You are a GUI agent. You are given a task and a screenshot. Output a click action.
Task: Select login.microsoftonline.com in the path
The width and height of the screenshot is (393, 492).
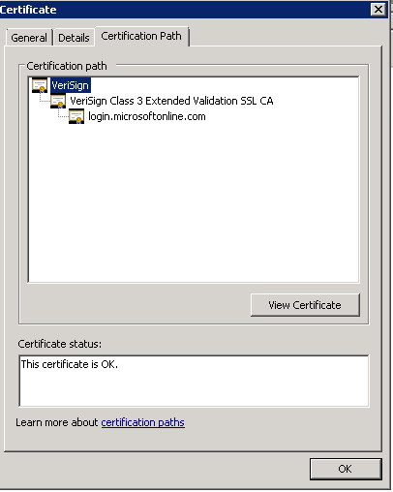click(x=147, y=116)
